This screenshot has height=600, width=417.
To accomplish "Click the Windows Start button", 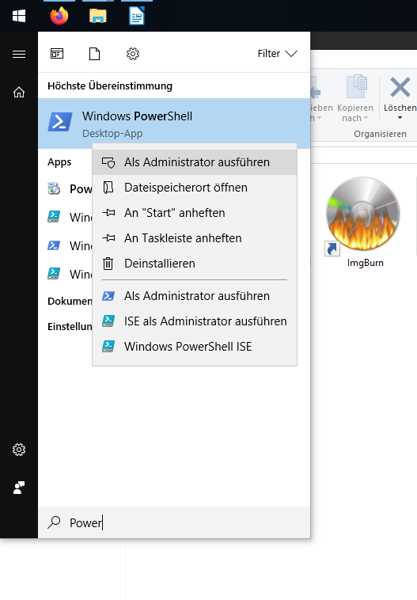I will tap(19, 16).
